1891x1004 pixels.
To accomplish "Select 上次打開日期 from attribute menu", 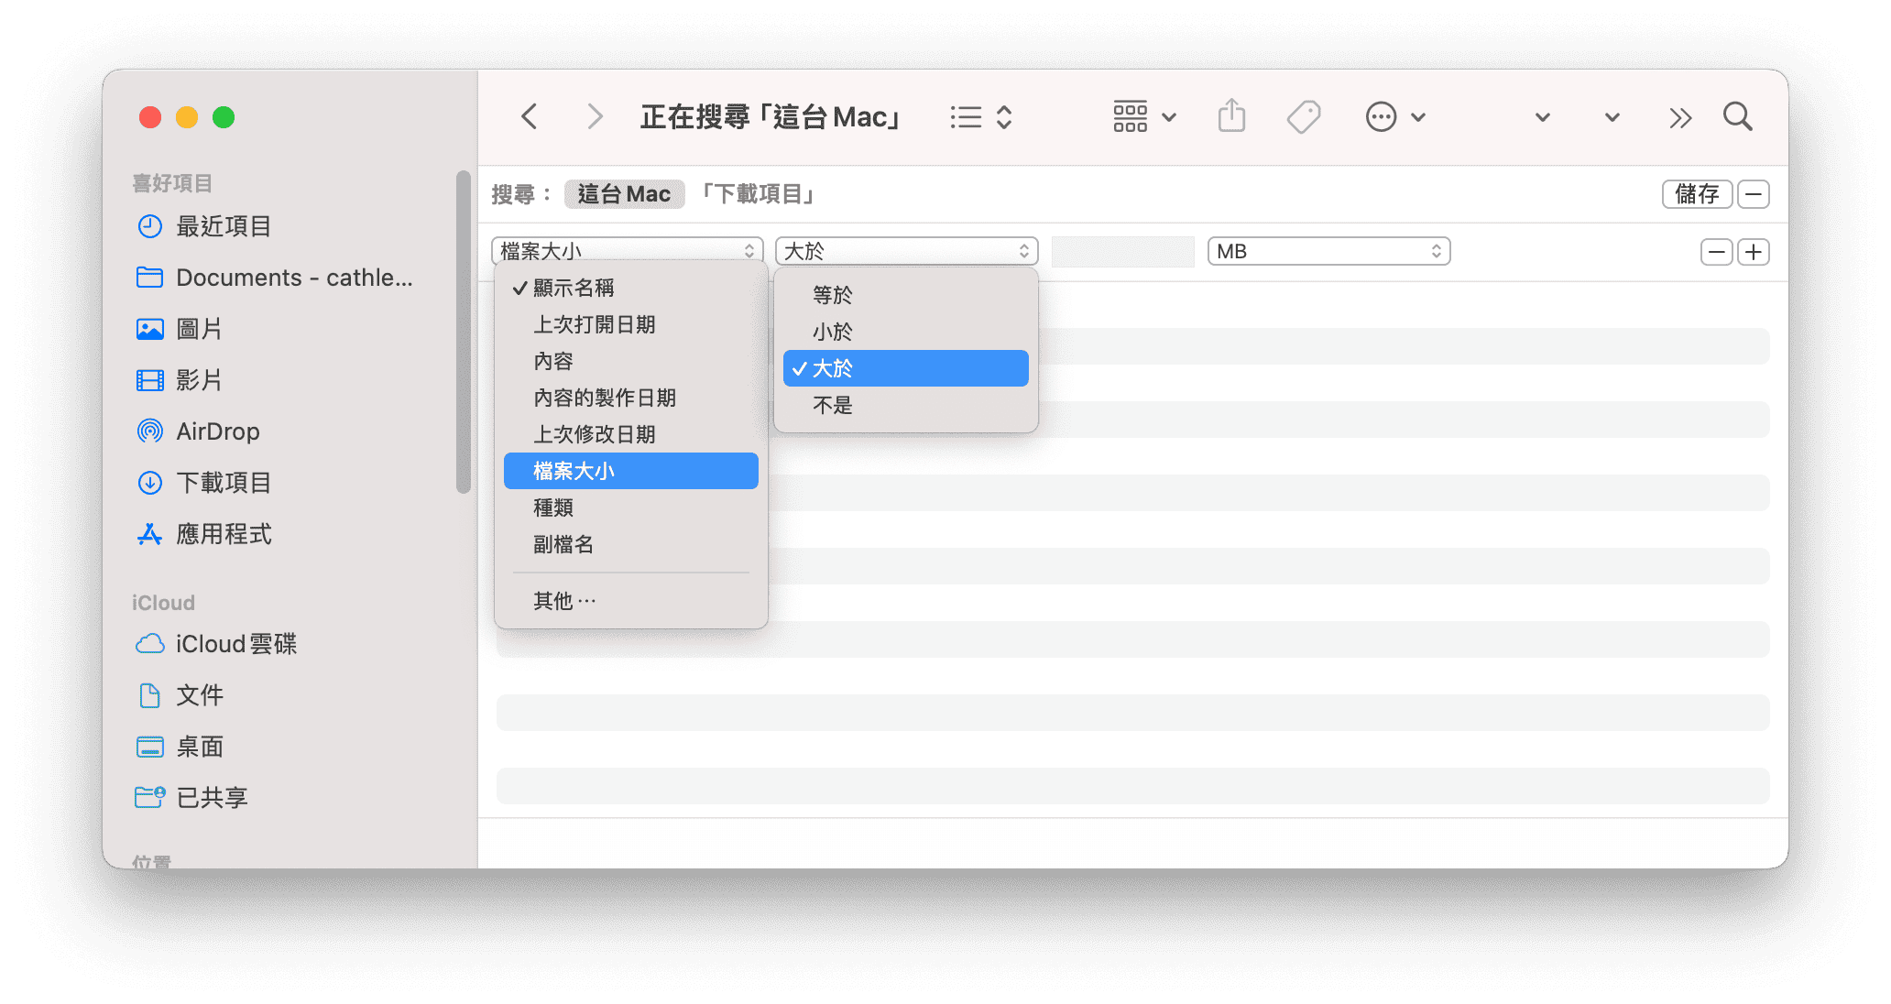I will point(631,324).
